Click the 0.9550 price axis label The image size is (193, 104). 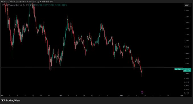187,89
